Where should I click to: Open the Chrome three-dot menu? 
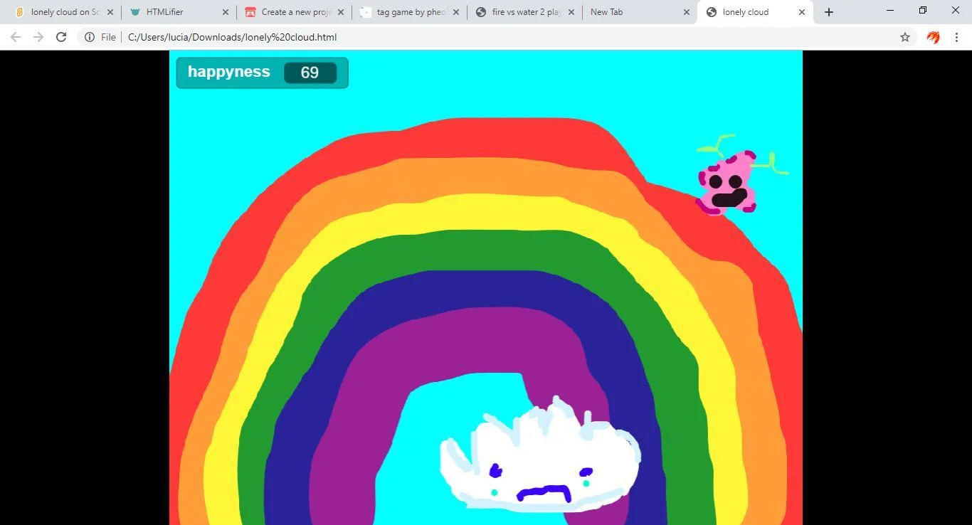point(956,37)
